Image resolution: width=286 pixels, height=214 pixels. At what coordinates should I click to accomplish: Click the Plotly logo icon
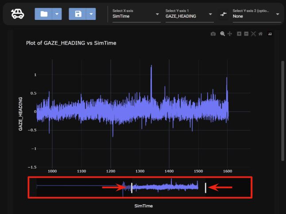coord(270,34)
